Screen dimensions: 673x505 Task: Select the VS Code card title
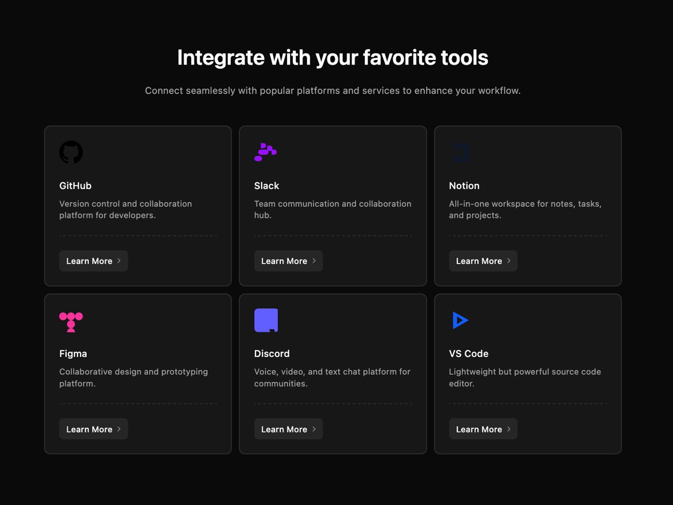point(468,354)
